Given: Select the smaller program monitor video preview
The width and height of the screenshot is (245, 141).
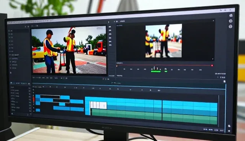Looking at the screenshot, I should (163, 41).
